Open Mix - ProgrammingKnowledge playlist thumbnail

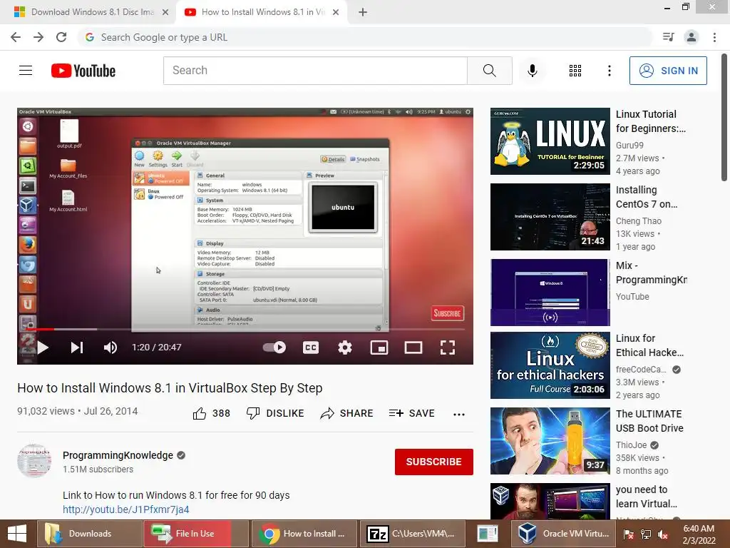(x=550, y=292)
